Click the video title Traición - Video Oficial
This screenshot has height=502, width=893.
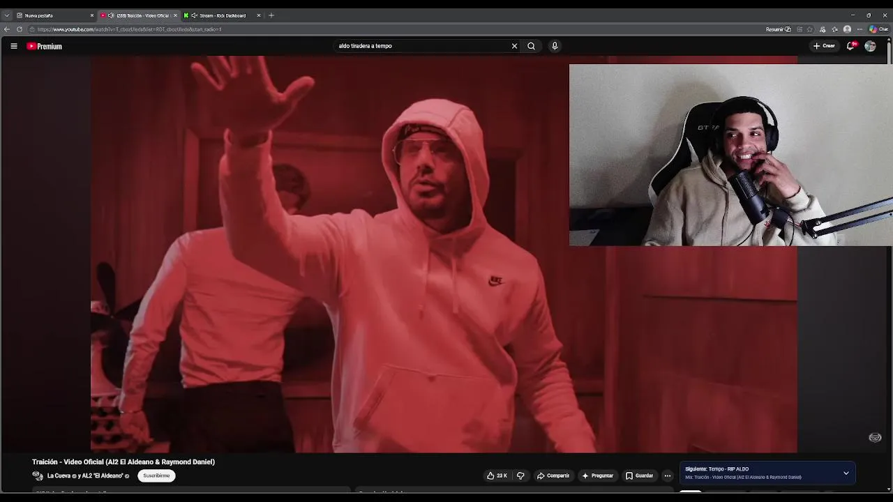123,462
